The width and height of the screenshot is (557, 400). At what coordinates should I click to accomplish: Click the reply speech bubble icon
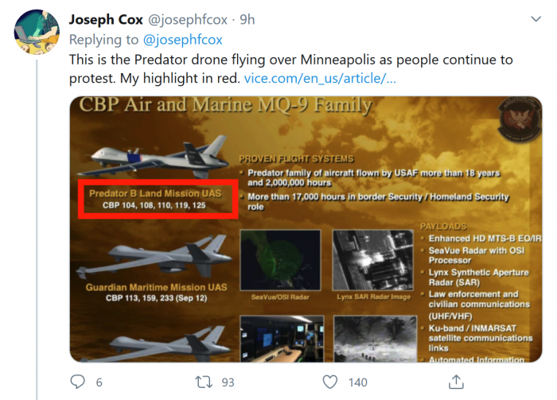(x=77, y=382)
